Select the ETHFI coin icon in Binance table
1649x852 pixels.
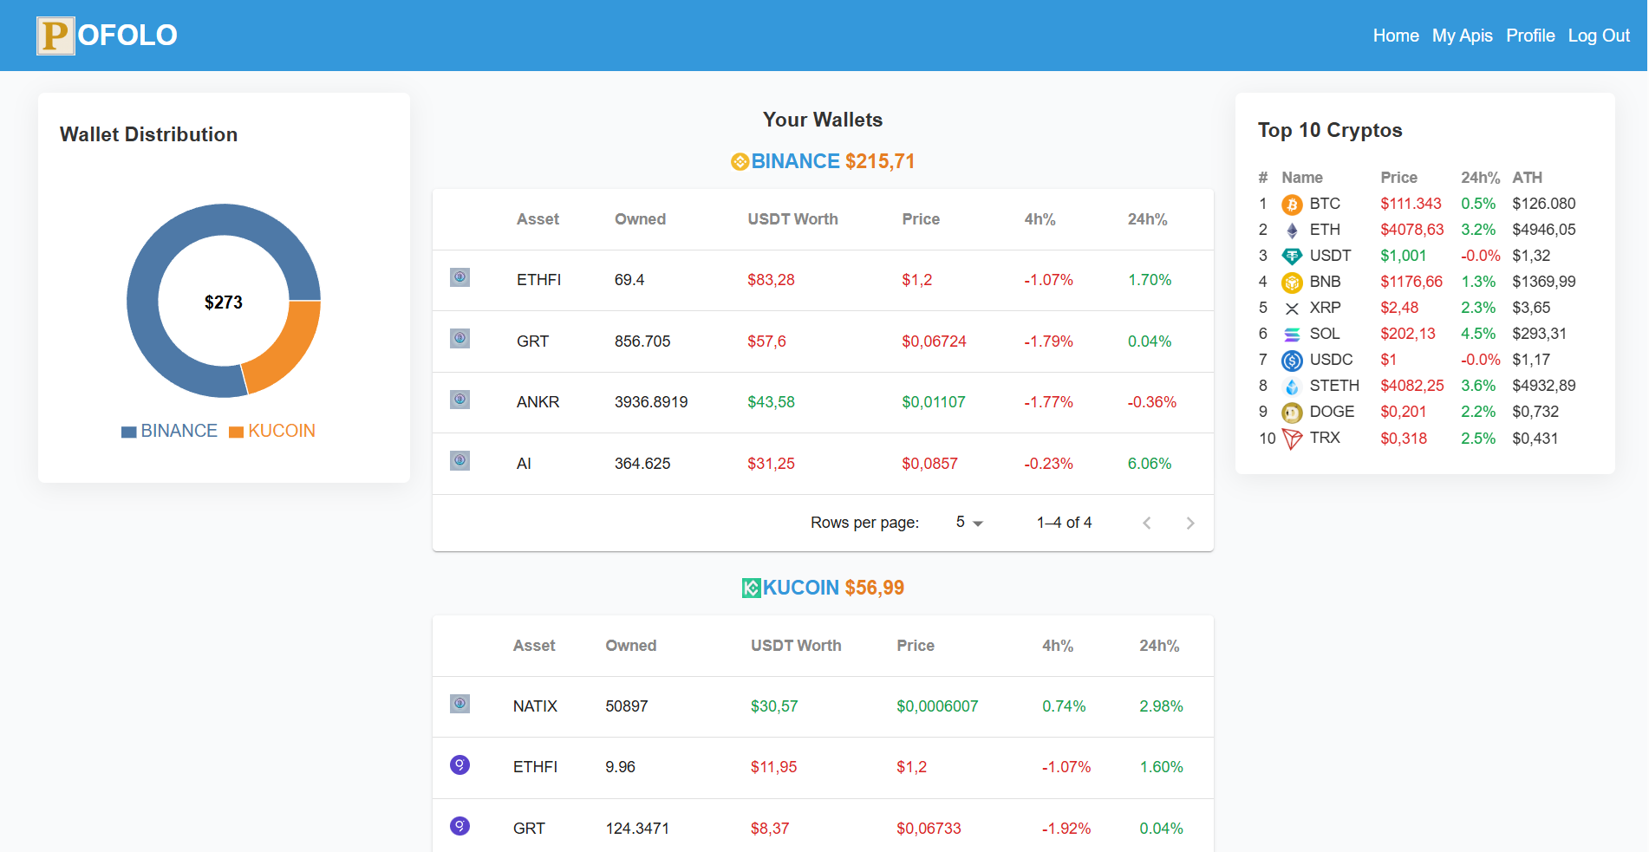460,277
